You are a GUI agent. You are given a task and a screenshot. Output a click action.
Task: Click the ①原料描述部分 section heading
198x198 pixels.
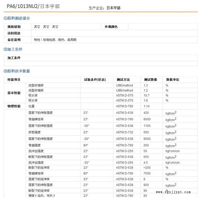point(17,18)
